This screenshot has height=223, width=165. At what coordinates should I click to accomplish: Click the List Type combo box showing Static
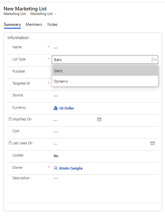click(105, 60)
